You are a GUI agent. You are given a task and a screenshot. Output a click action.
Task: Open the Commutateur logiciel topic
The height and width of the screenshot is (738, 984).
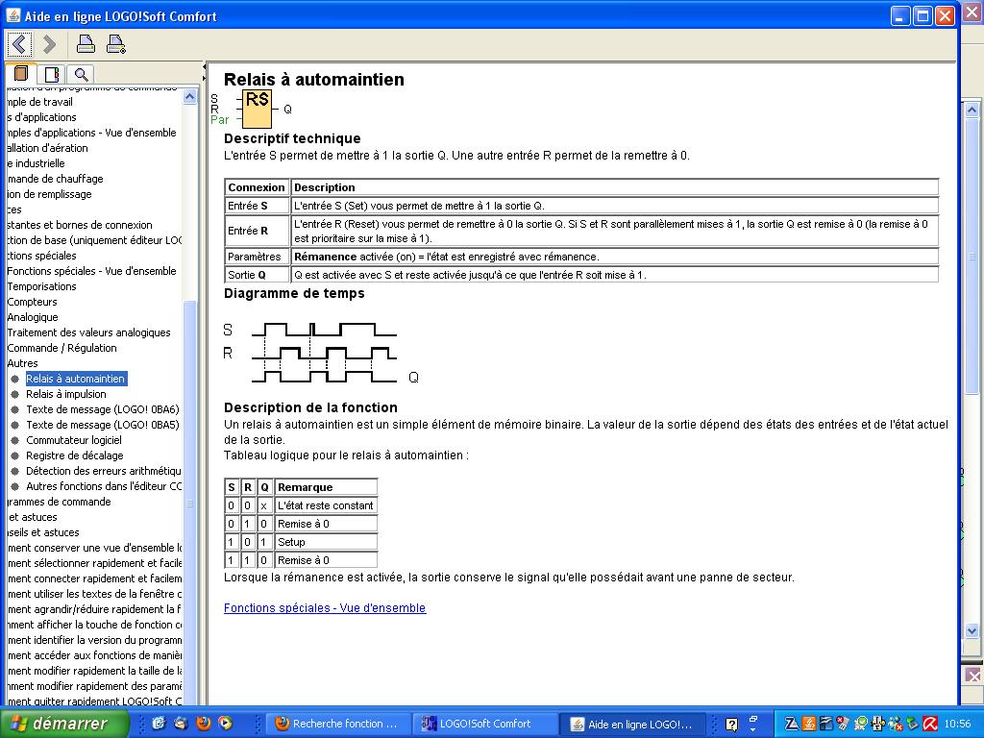tap(73, 440)
